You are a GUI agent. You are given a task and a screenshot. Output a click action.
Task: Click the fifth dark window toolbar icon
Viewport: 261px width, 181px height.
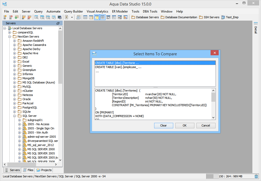pos(59,17)
